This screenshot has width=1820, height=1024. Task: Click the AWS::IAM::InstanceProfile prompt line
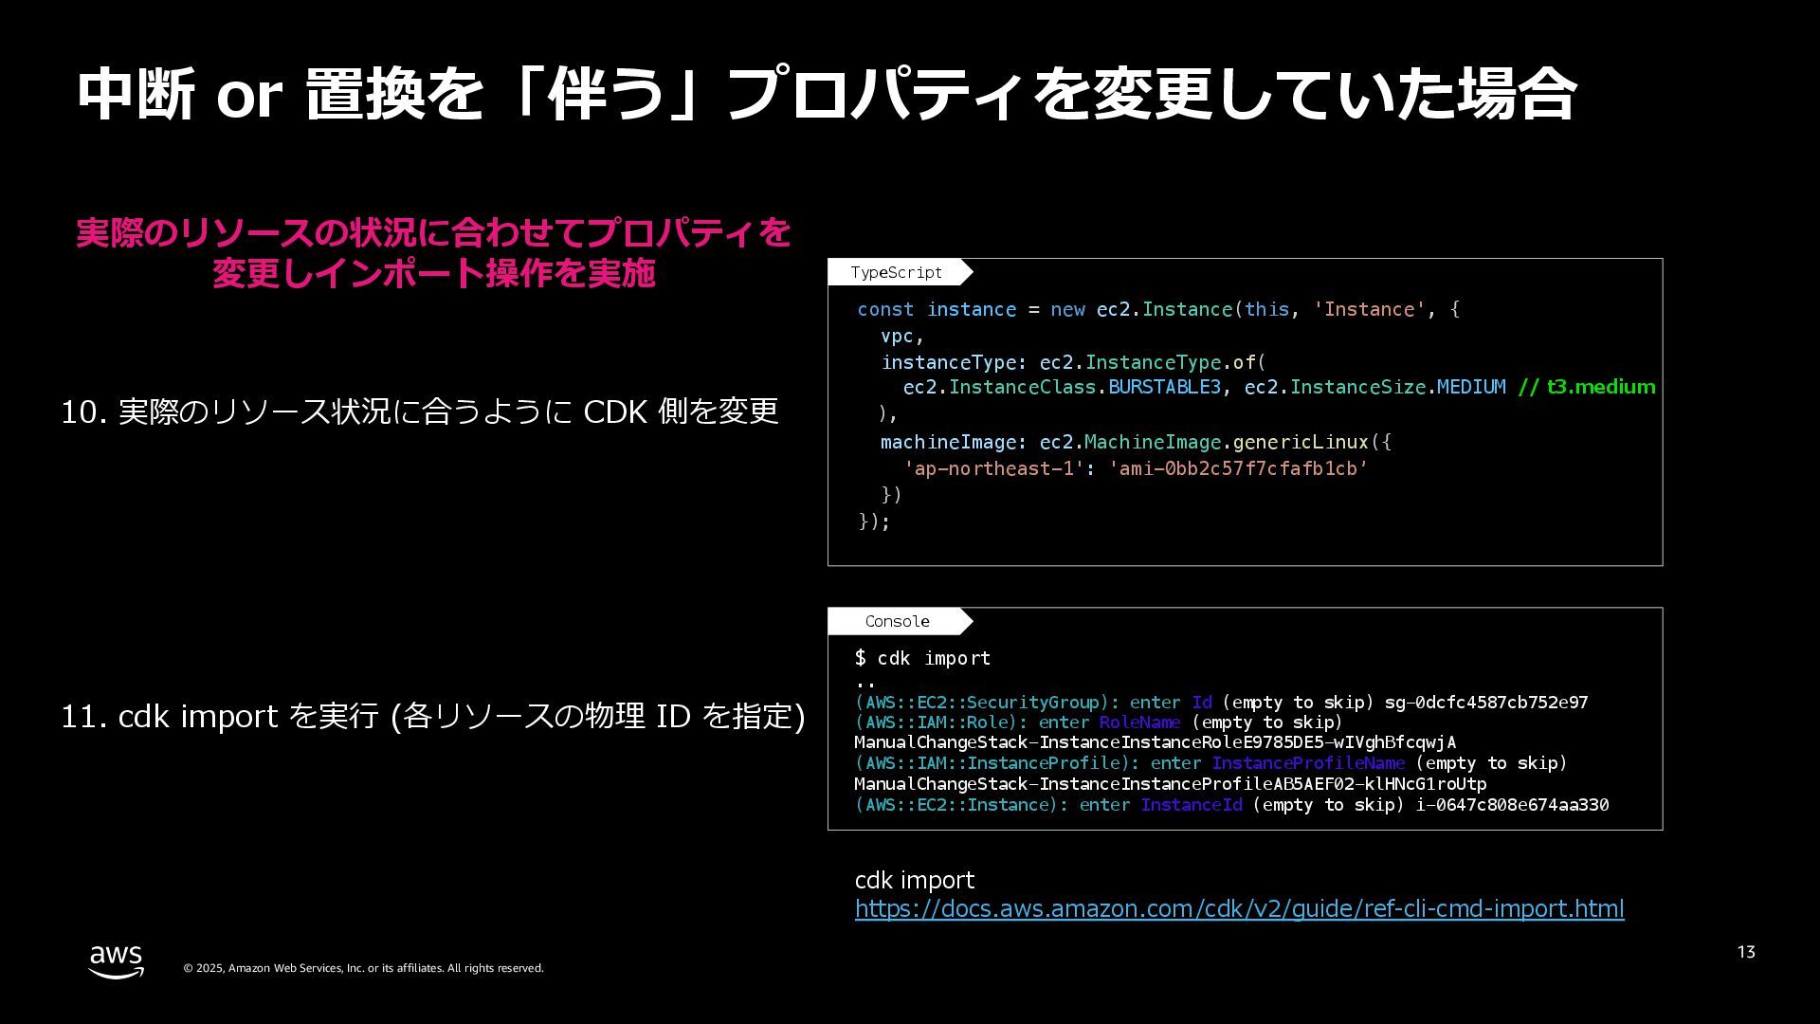(x=1210, y=763)
